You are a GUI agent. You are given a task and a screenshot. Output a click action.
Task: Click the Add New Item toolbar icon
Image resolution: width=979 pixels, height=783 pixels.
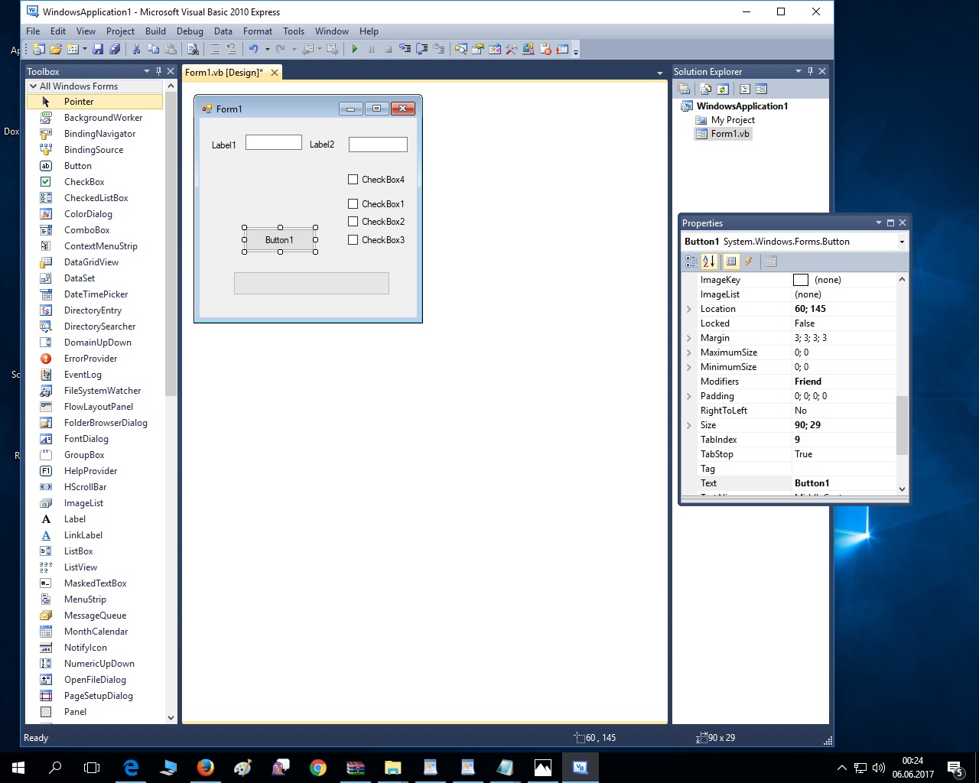coord(72,49)
